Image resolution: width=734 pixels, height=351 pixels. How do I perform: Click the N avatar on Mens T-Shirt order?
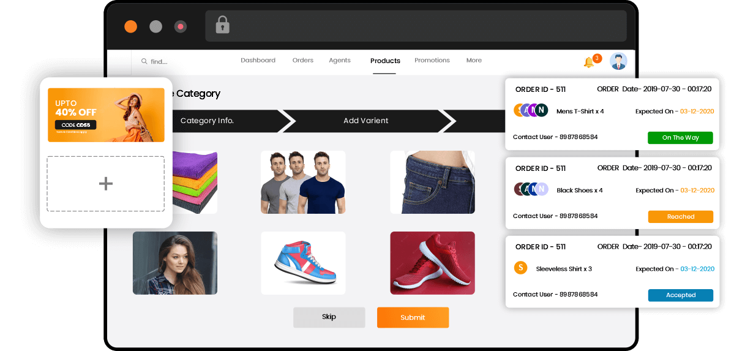click(542, 110)
